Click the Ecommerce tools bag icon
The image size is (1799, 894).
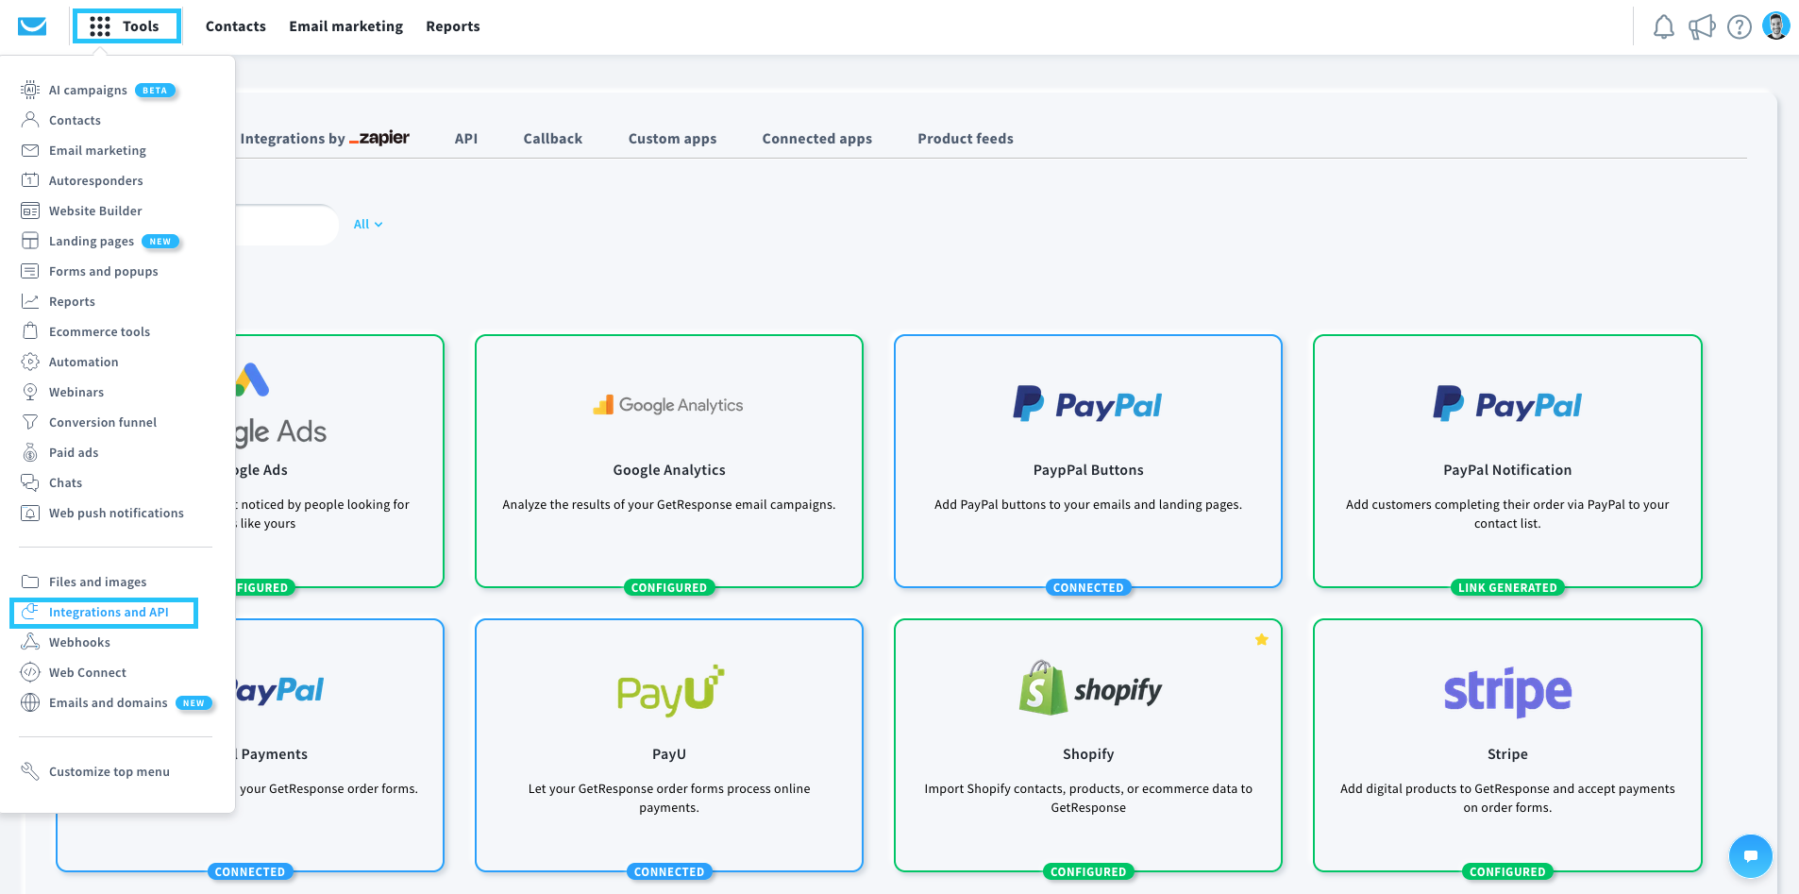30,331
